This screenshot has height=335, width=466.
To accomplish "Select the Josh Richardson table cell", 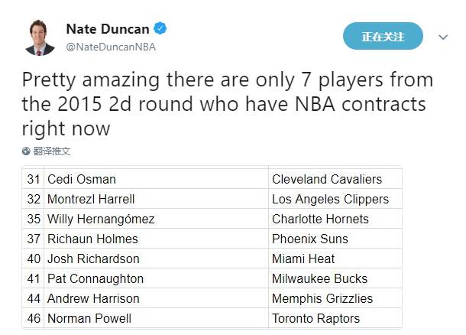I will 93,259.
